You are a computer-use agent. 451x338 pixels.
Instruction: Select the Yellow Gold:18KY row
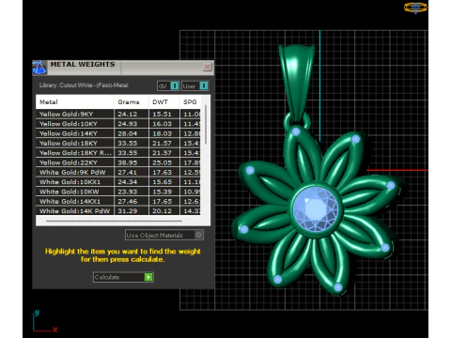[x=118, y=143]
